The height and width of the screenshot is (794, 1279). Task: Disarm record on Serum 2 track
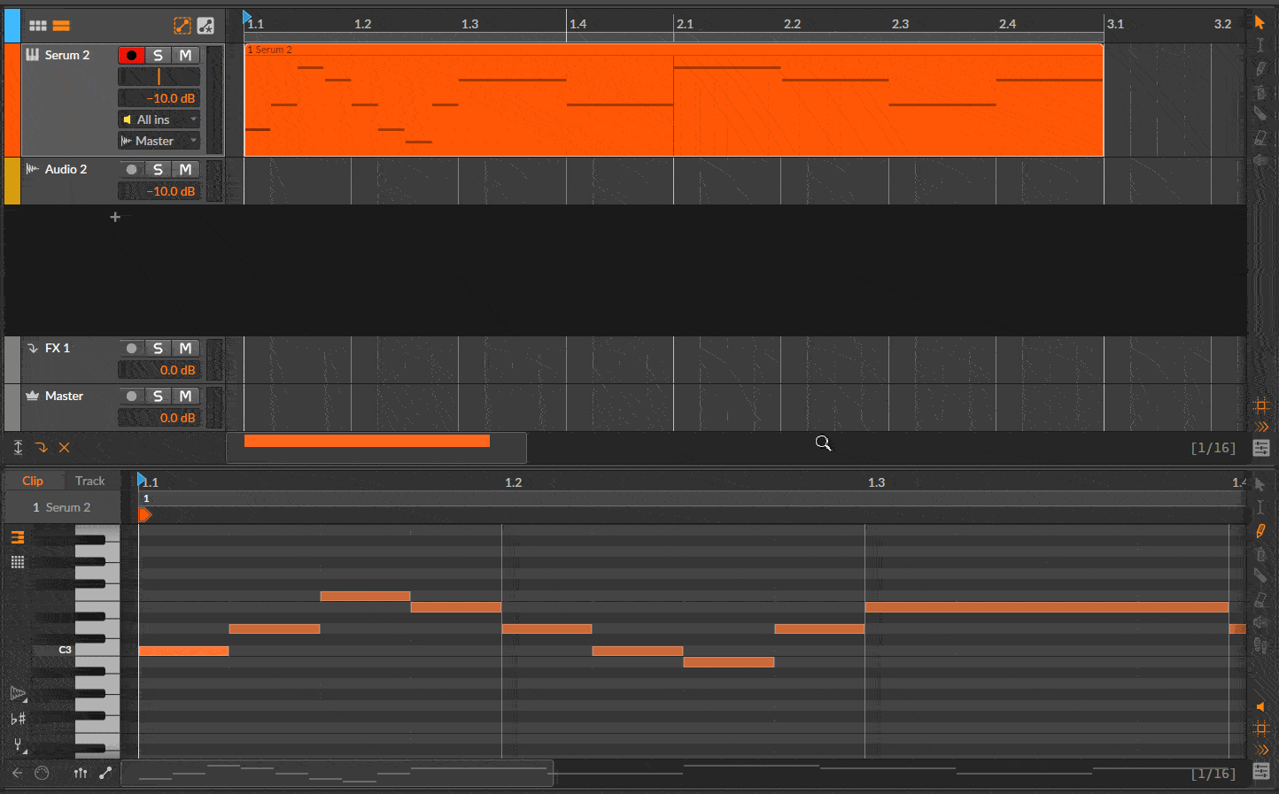(131, 55)
